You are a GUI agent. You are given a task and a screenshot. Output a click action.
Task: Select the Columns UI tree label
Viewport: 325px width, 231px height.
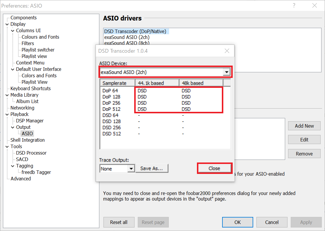[x=28, y=31]
